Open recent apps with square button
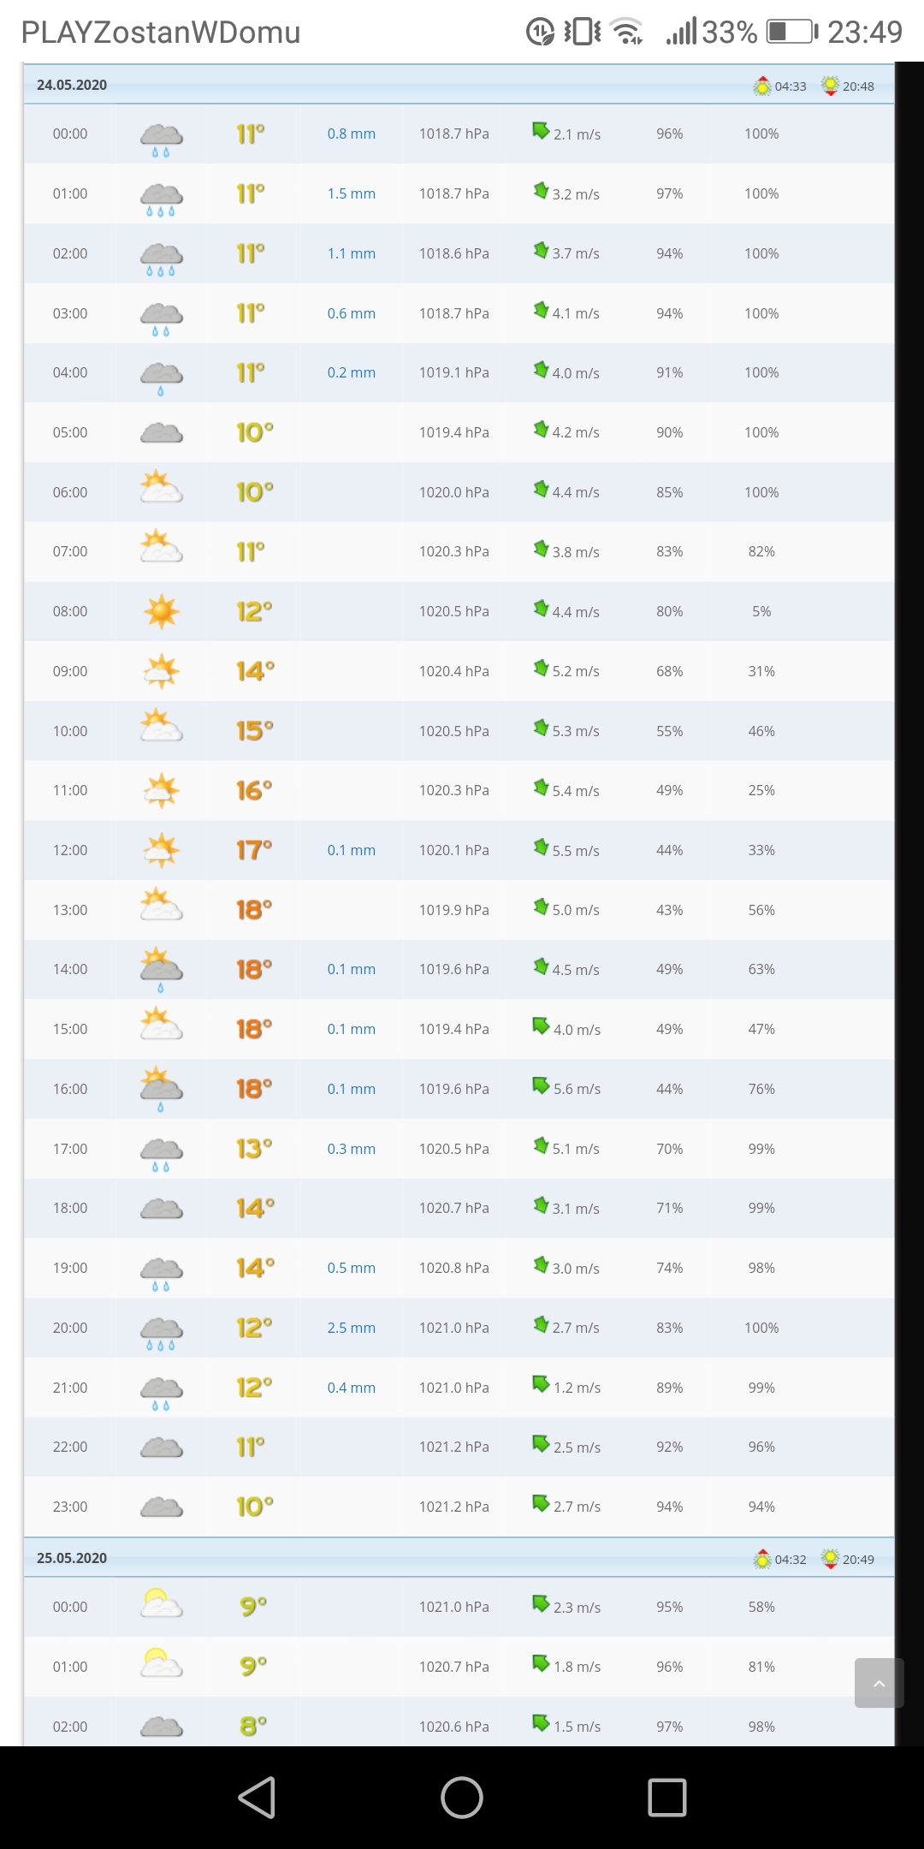 (x=666, y=1797)
